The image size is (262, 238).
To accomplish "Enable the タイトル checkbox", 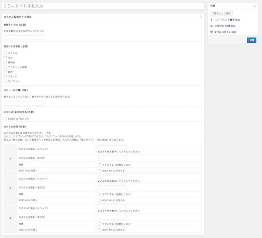I will coord(5,53).
